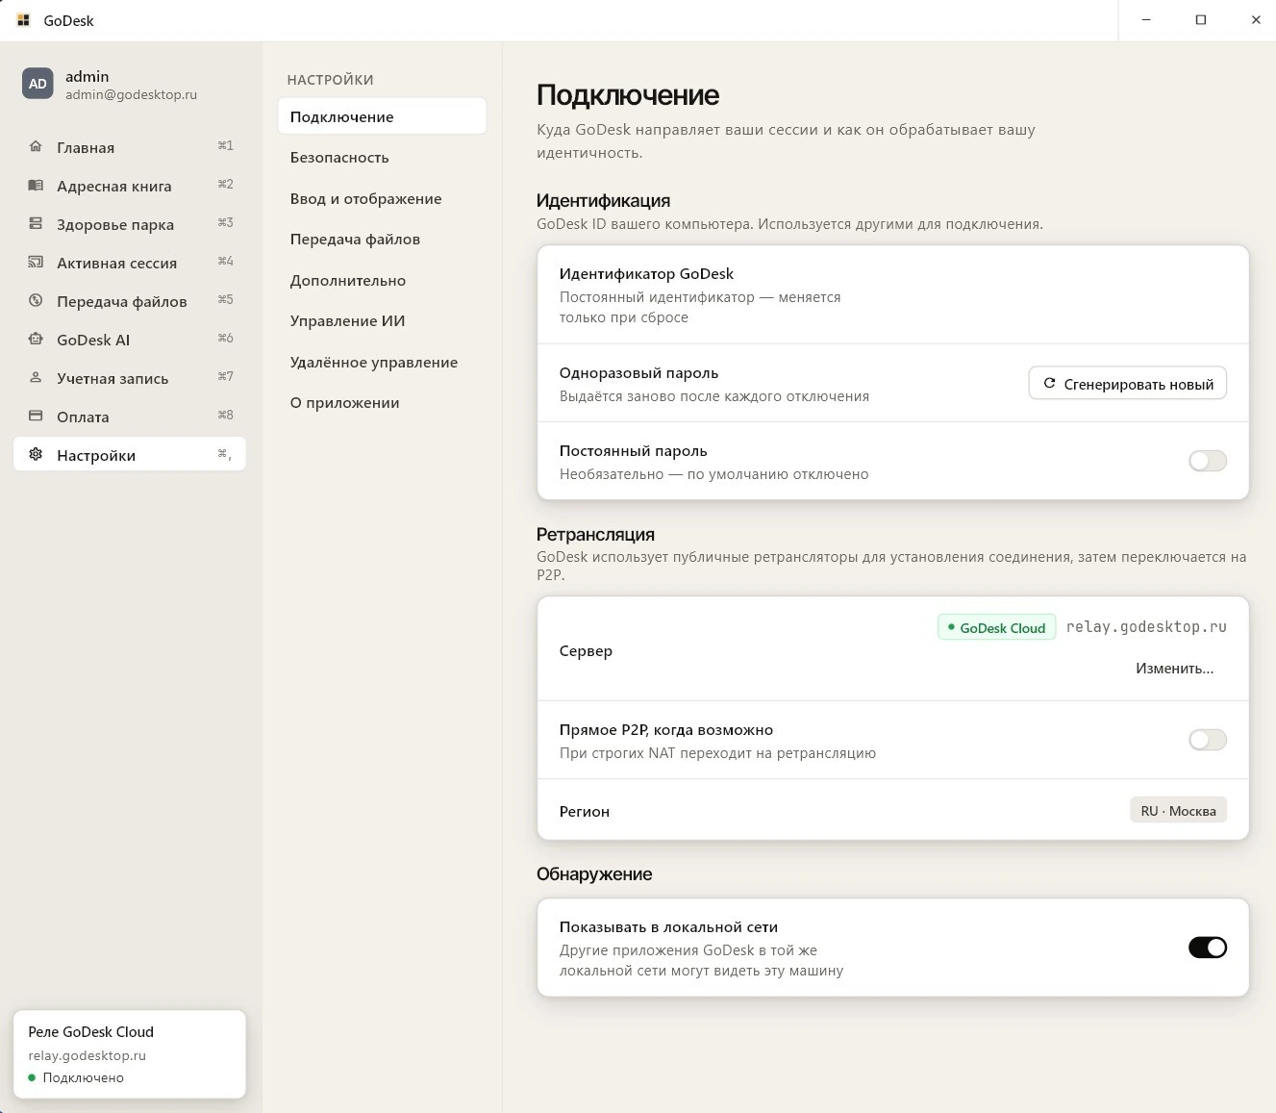Screen dimensions: 1276x1113
Task: Go to Здоровье парка page
Action: 130,224
